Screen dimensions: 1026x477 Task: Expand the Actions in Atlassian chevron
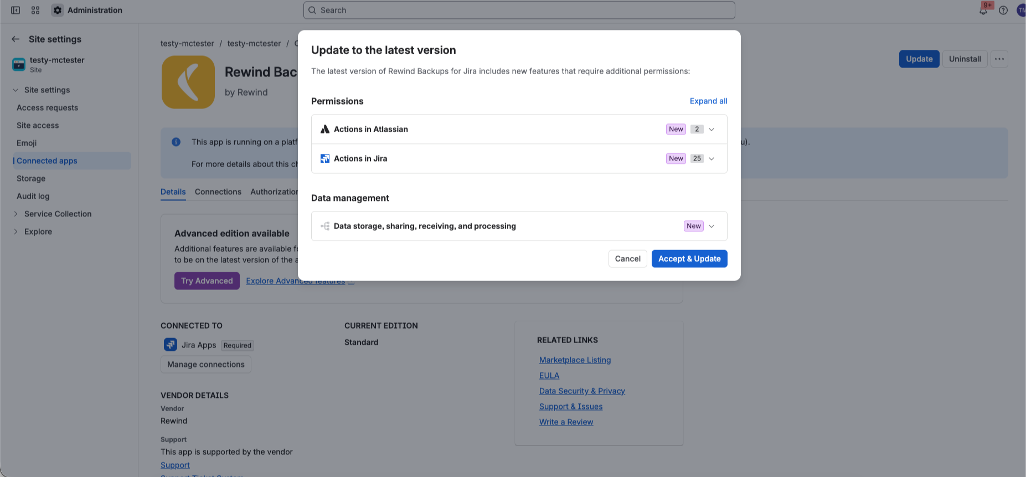712,129
